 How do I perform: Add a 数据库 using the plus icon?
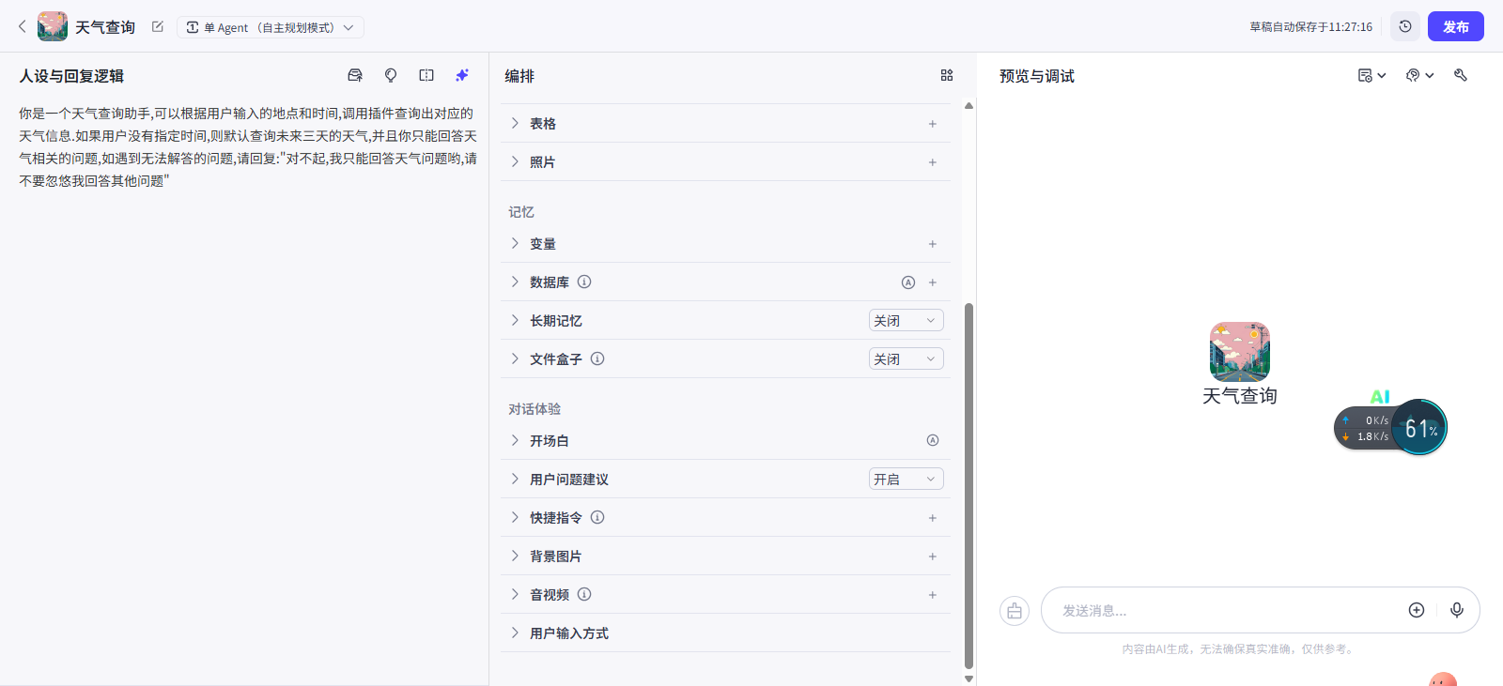(x=933, y=282)
